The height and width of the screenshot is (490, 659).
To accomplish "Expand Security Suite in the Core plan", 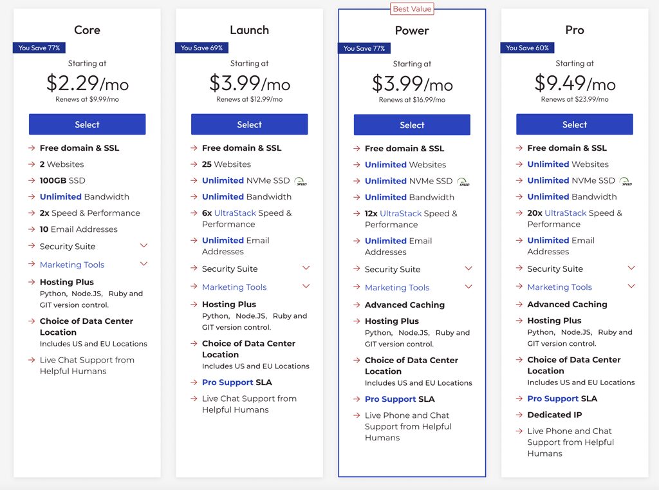I will [x=144, y=246].
